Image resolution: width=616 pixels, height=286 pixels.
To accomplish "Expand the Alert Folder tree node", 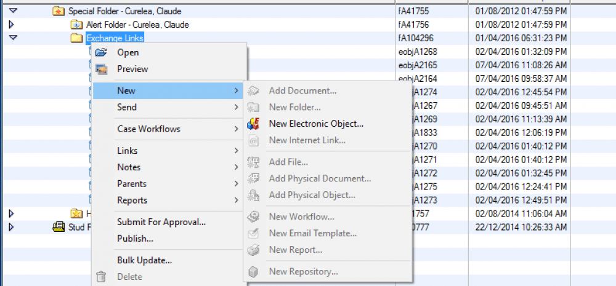I will point(11,25).
